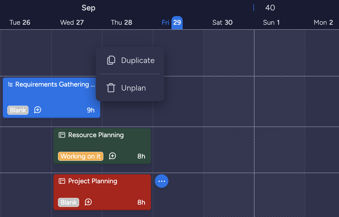Click the Duplicate copy icon
Image resolution: width=339 pixels, height=217 pixels.
(111, 60)
